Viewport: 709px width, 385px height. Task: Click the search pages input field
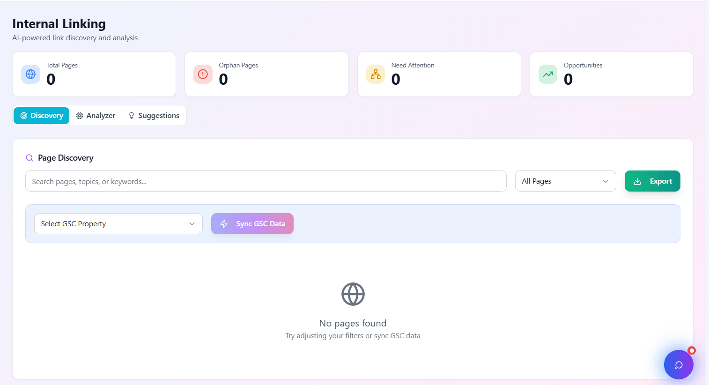[x=266, y=181]
